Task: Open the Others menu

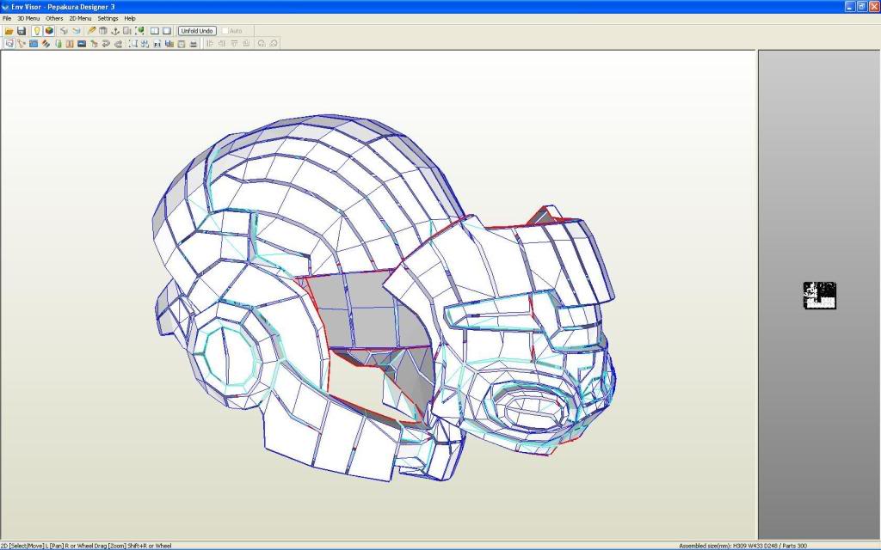Action: pyautogui.click(x=54, y=19)
